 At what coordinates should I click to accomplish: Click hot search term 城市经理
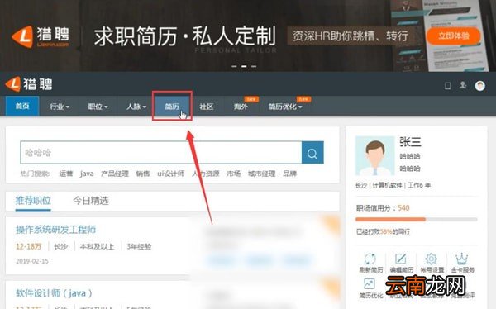coord(261,174)
